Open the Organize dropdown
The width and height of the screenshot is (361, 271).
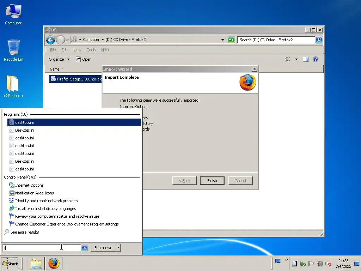pyautogui.click(x=59, y=59)
